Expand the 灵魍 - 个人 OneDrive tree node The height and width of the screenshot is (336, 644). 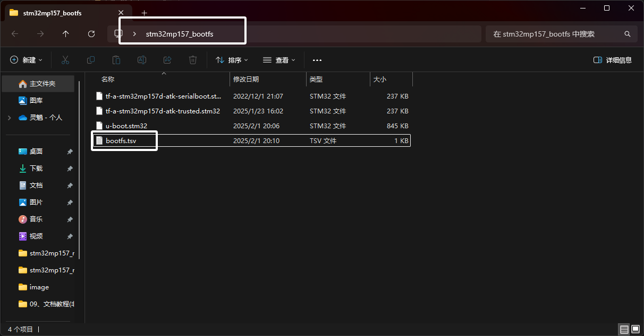click(x=10, y=118)
